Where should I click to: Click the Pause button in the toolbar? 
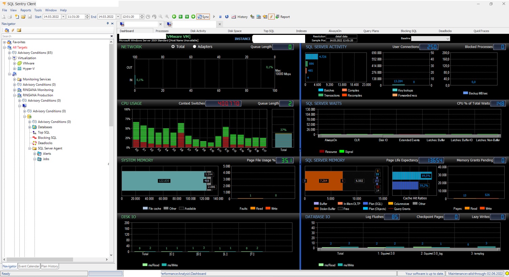[220, 17]
